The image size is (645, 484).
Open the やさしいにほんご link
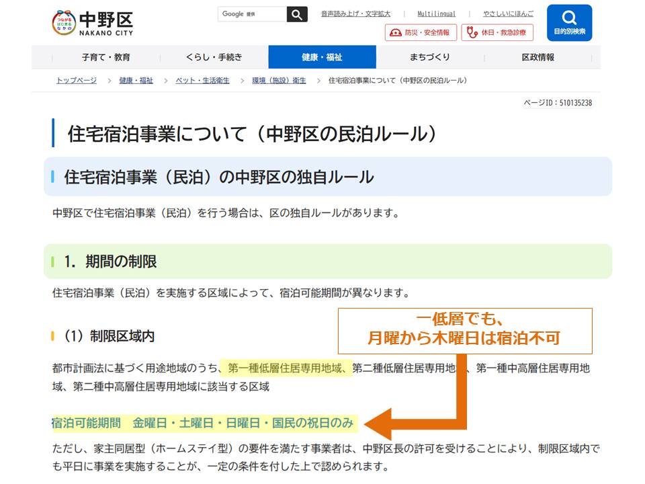tap(509, 13)
